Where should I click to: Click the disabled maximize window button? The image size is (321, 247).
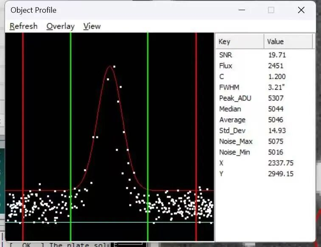(271, 10)
